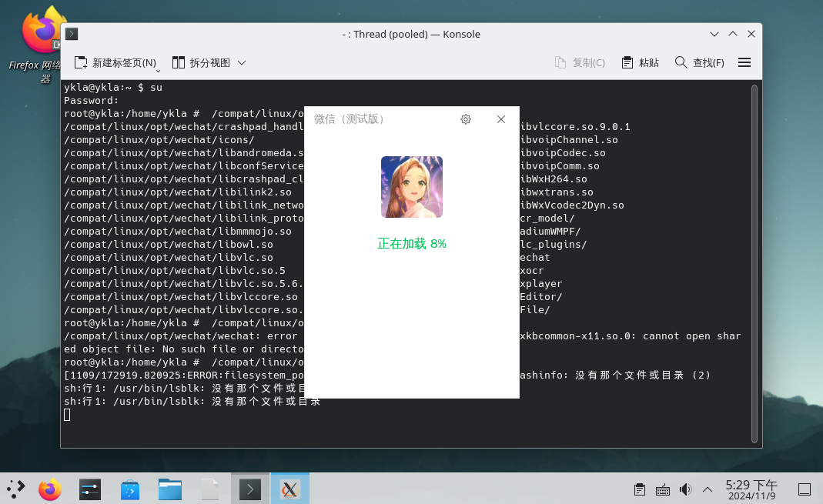
Task: Close the WeChat loading dialog
Action: point(501,119)
